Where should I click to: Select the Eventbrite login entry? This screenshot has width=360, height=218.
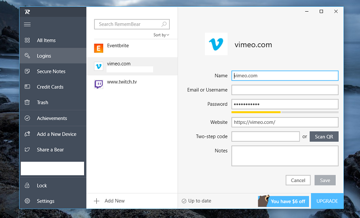click(x=132, y=48)
